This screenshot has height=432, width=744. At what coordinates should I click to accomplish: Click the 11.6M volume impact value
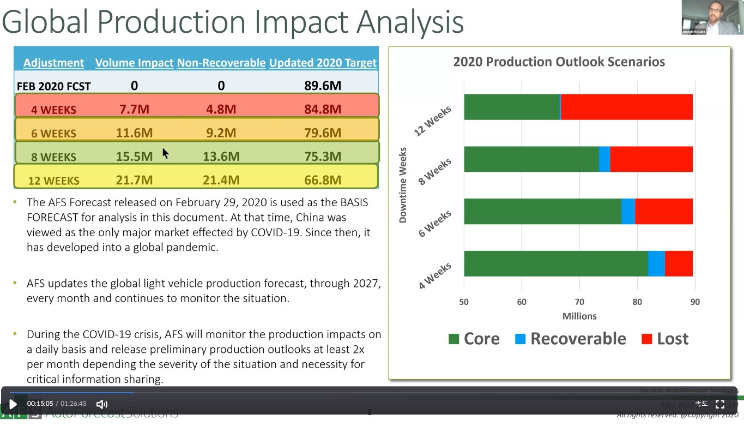(x=134, y=133)
